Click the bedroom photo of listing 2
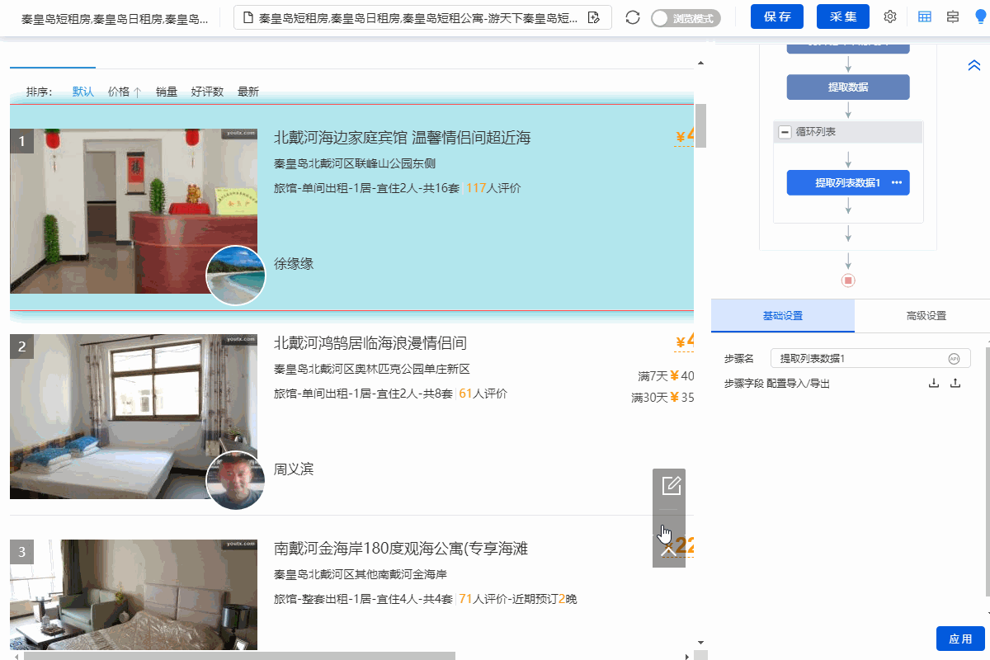The image size is (990, 660). 134,417
